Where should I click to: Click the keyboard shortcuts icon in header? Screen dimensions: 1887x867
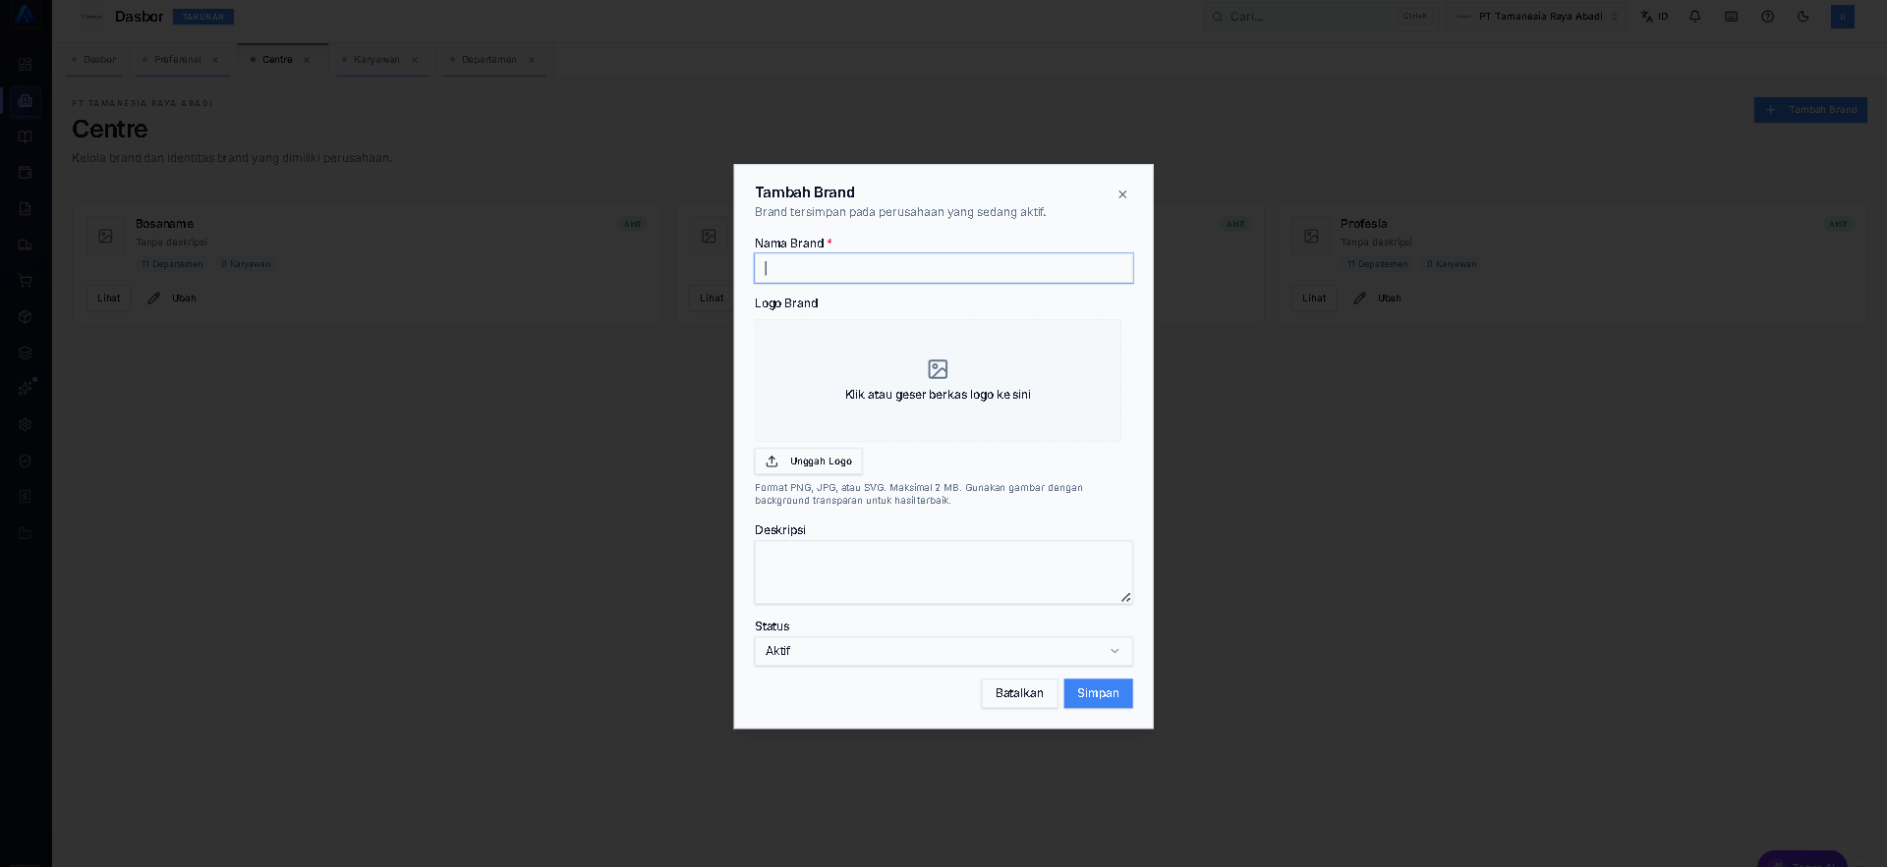tap(1732, 17)
